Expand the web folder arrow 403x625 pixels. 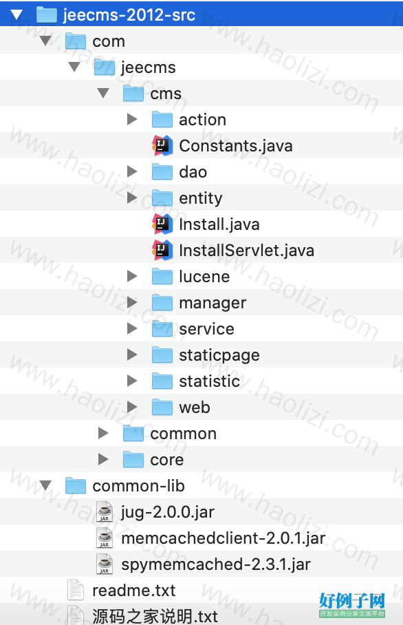[132, 407]
